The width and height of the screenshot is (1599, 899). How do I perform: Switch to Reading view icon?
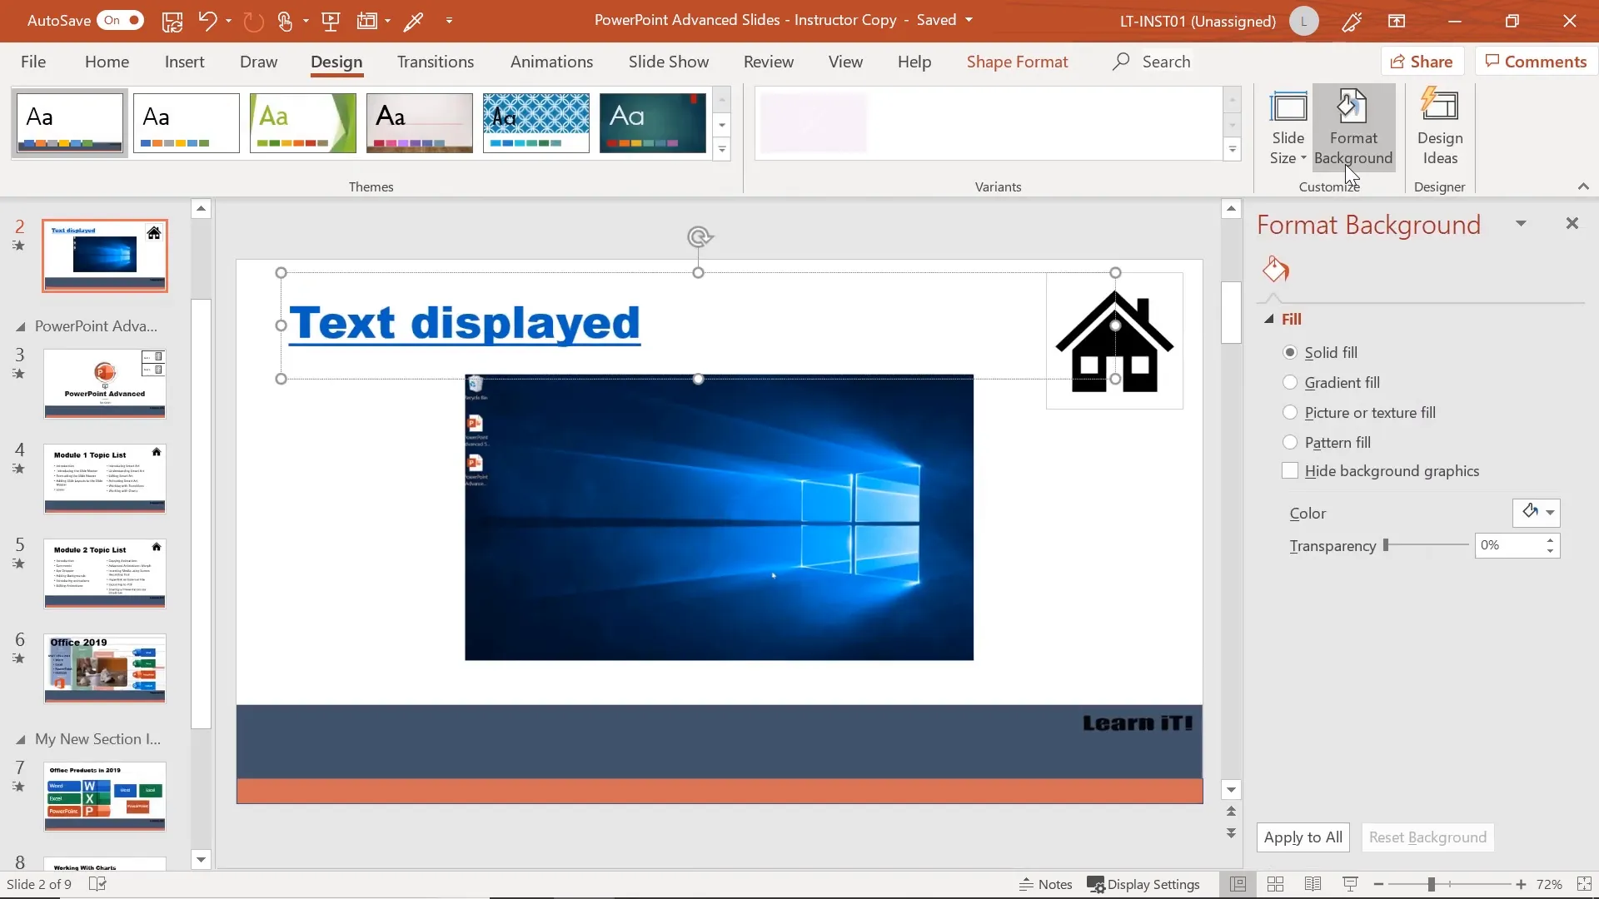tap(1313, 884)
